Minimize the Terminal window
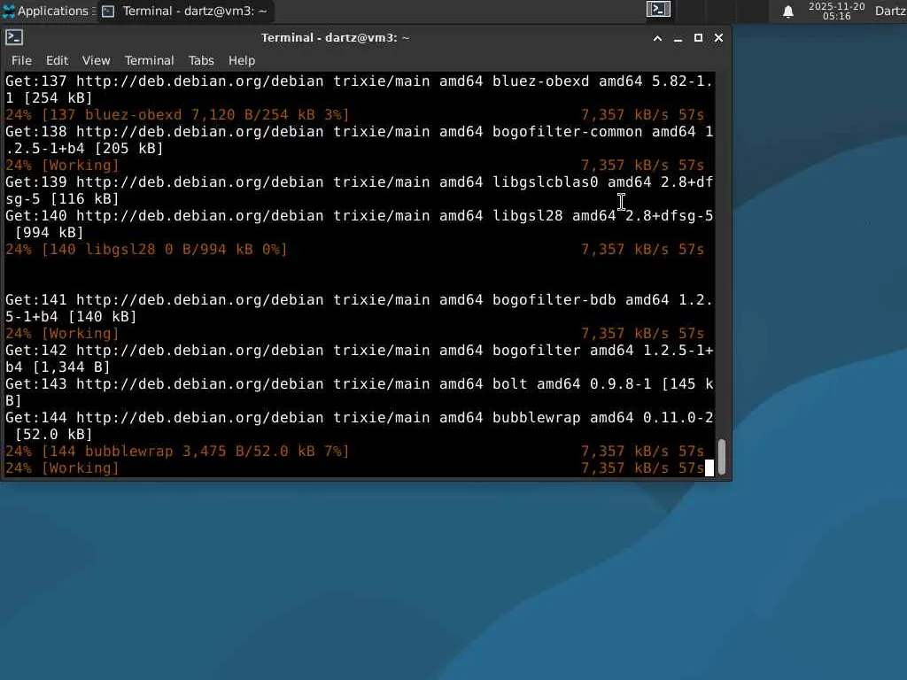Viewport: 907px width, 680px height. click(x=678, y=38)
